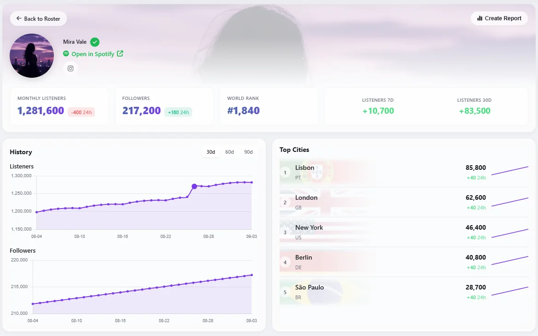
Task: Click the back arrow icon in Back to Roster
Action: [19, 18]
